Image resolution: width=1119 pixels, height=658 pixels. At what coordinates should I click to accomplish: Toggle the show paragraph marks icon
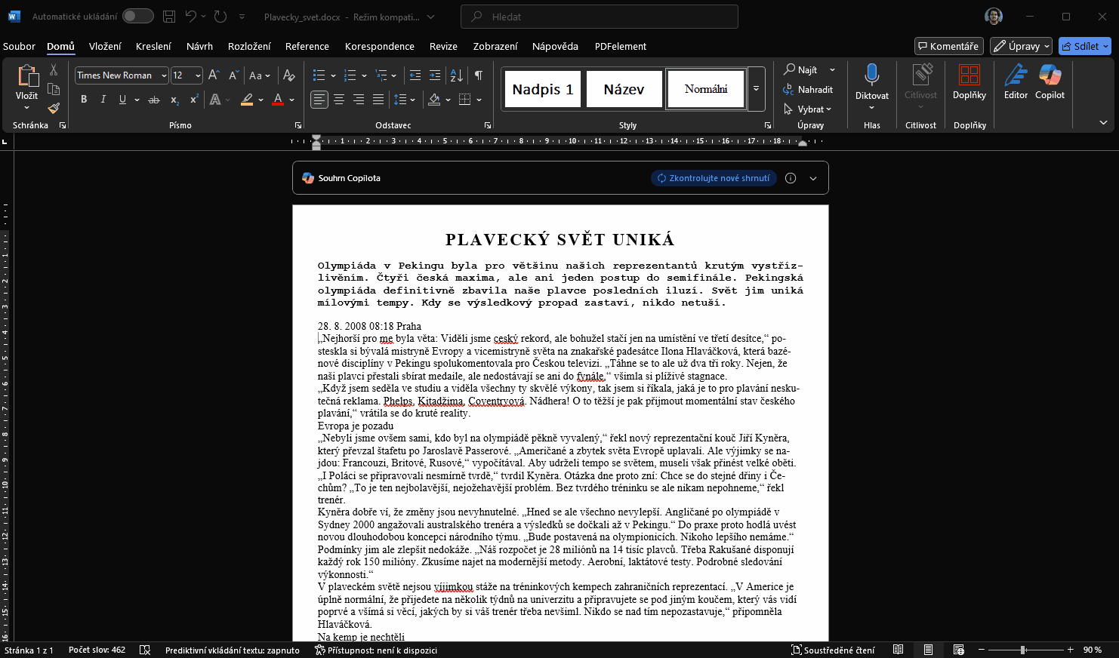[x=478, y=75]
